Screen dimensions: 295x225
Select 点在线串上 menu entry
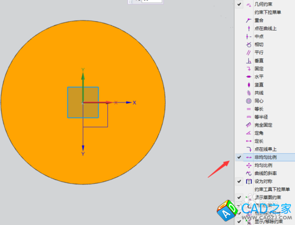(x=265, y=149)
